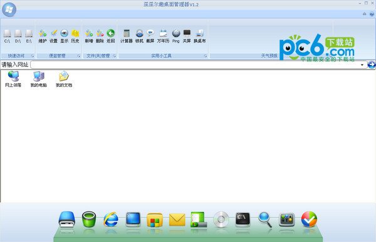Click the magnifying glass search dock icon

[265, 219]
